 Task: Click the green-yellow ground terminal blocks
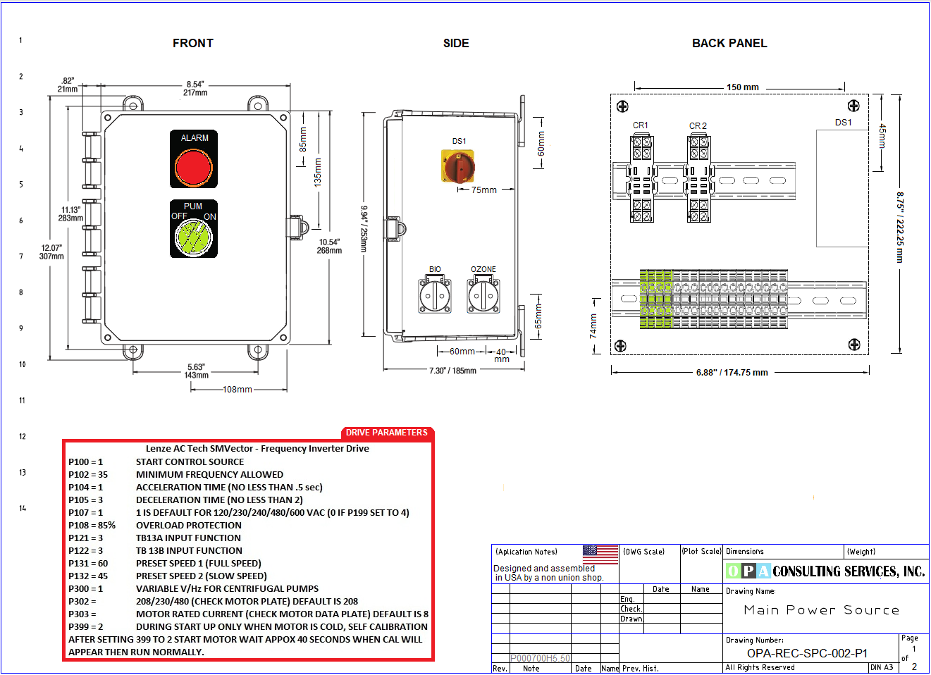(655, 299)
